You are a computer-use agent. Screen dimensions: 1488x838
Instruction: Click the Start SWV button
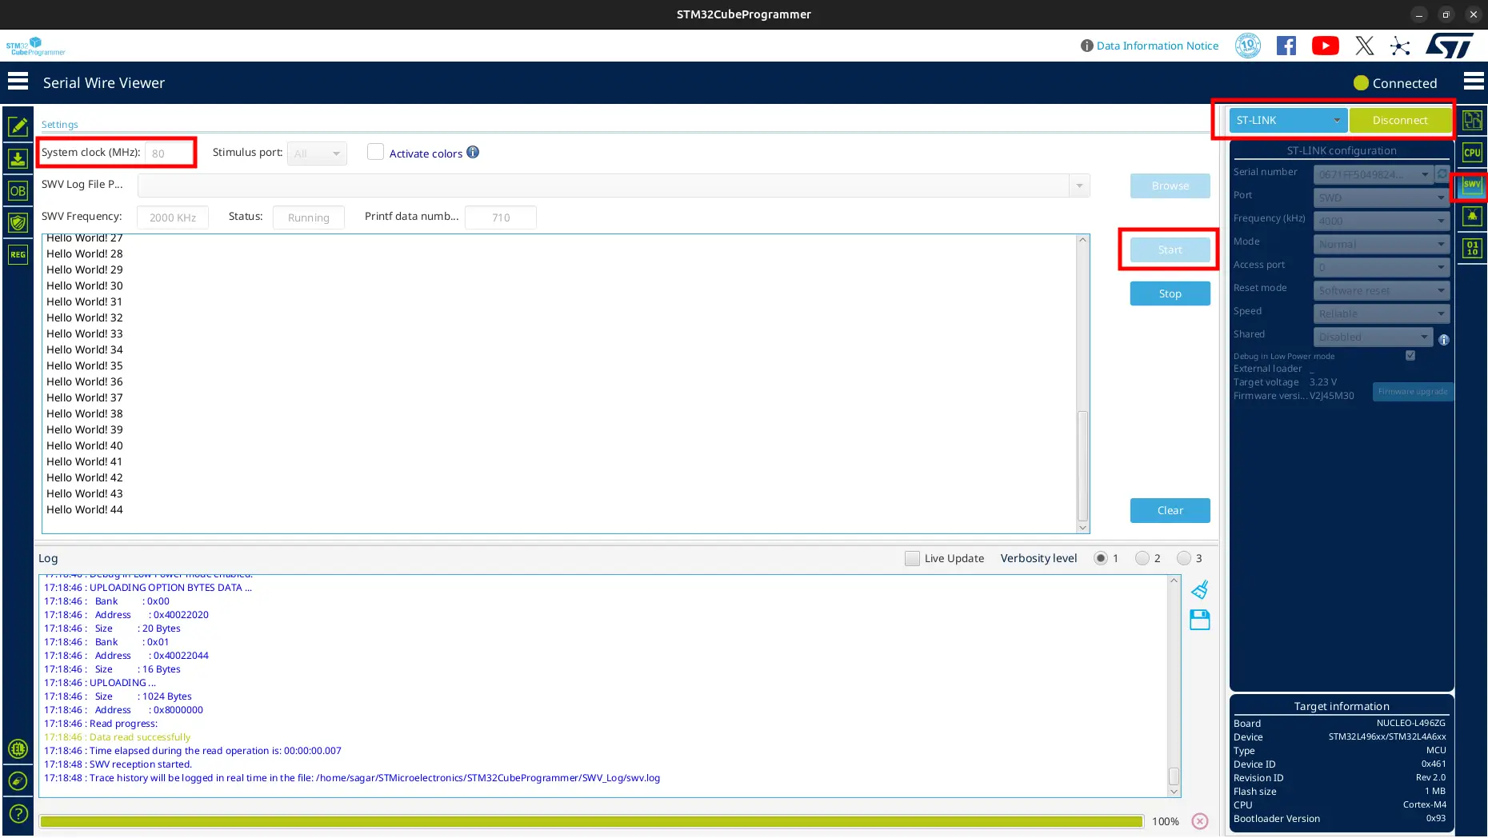tap(1170, 249)
